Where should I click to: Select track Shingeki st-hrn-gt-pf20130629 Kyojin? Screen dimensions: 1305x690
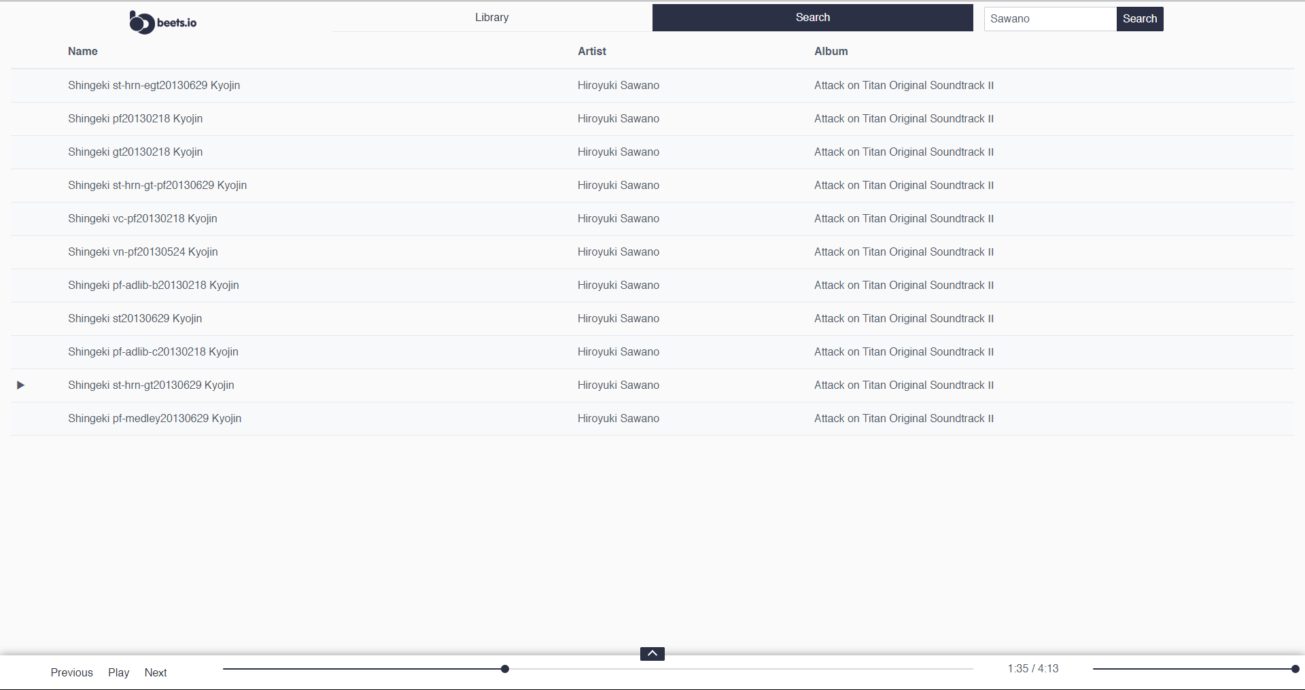click(158, 186)
